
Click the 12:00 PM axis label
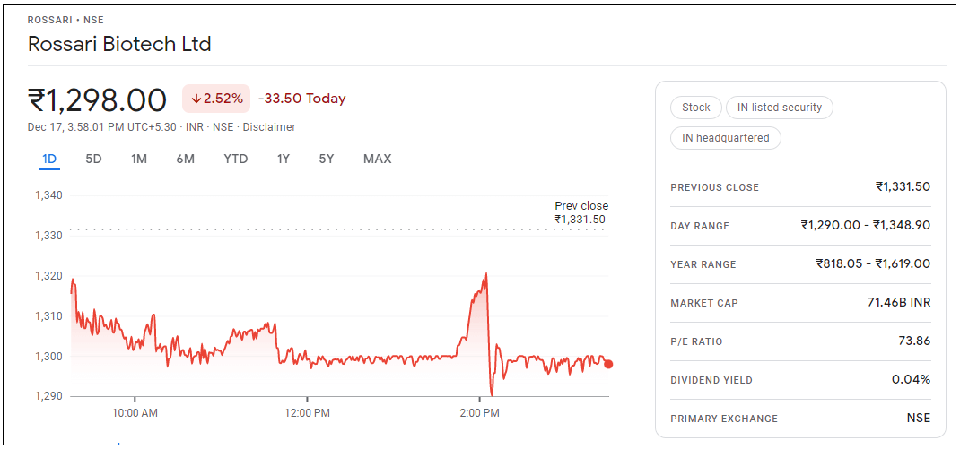pos(307,413)
